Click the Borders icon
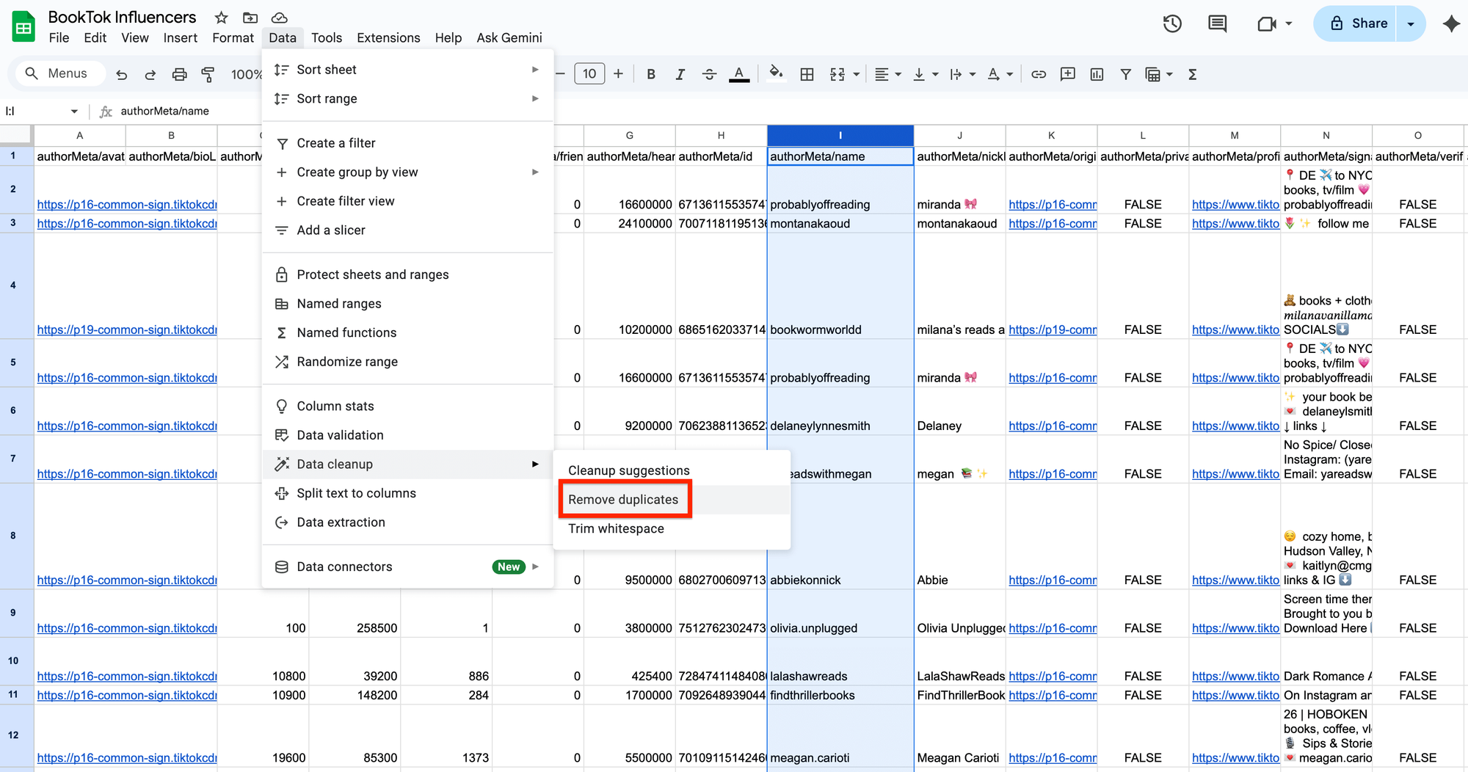 pos(807,73)
